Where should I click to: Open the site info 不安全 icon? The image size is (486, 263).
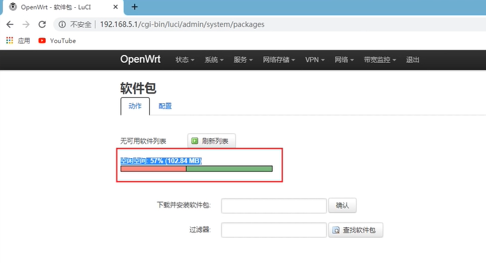pyautogui.click(x=62, y=25)
